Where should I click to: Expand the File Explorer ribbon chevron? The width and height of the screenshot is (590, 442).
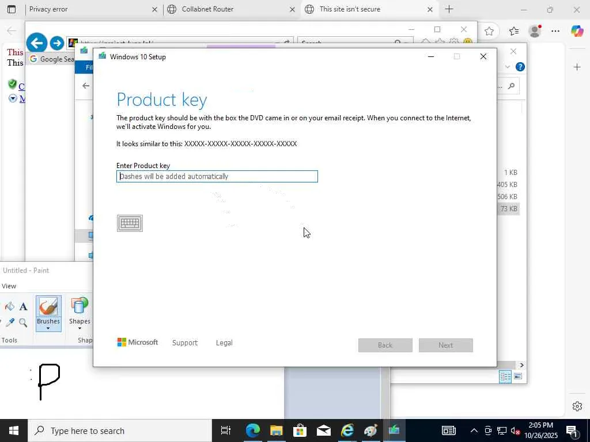508,67
